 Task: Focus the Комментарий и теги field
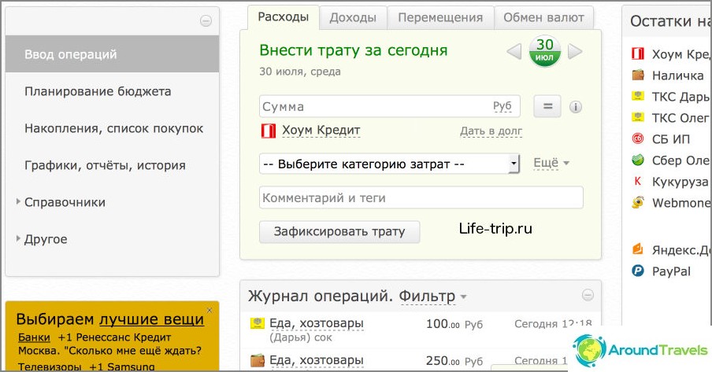click(x=421, y=197)
